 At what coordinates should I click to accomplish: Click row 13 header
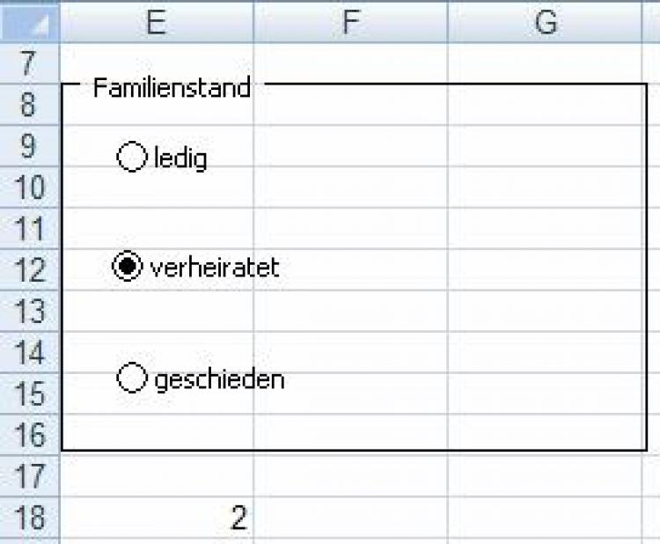pyautogui.click(x=30, y=311)
